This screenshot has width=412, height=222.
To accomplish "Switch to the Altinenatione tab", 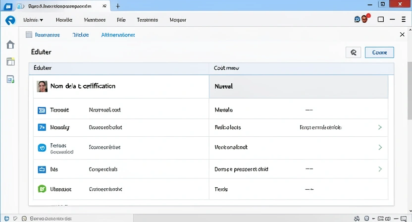I will tap(118, 35).
